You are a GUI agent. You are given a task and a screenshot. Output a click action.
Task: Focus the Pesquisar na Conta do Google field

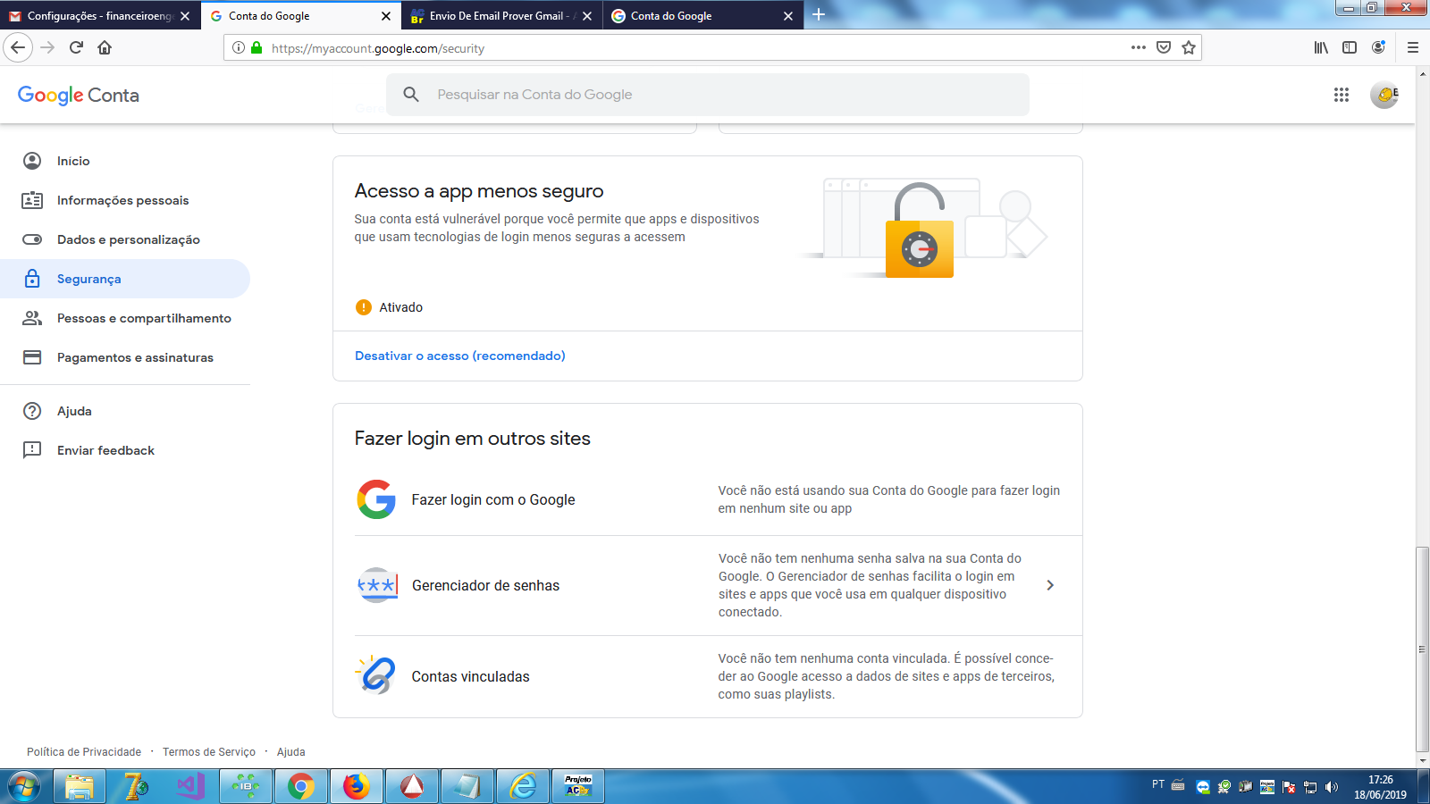707,94
